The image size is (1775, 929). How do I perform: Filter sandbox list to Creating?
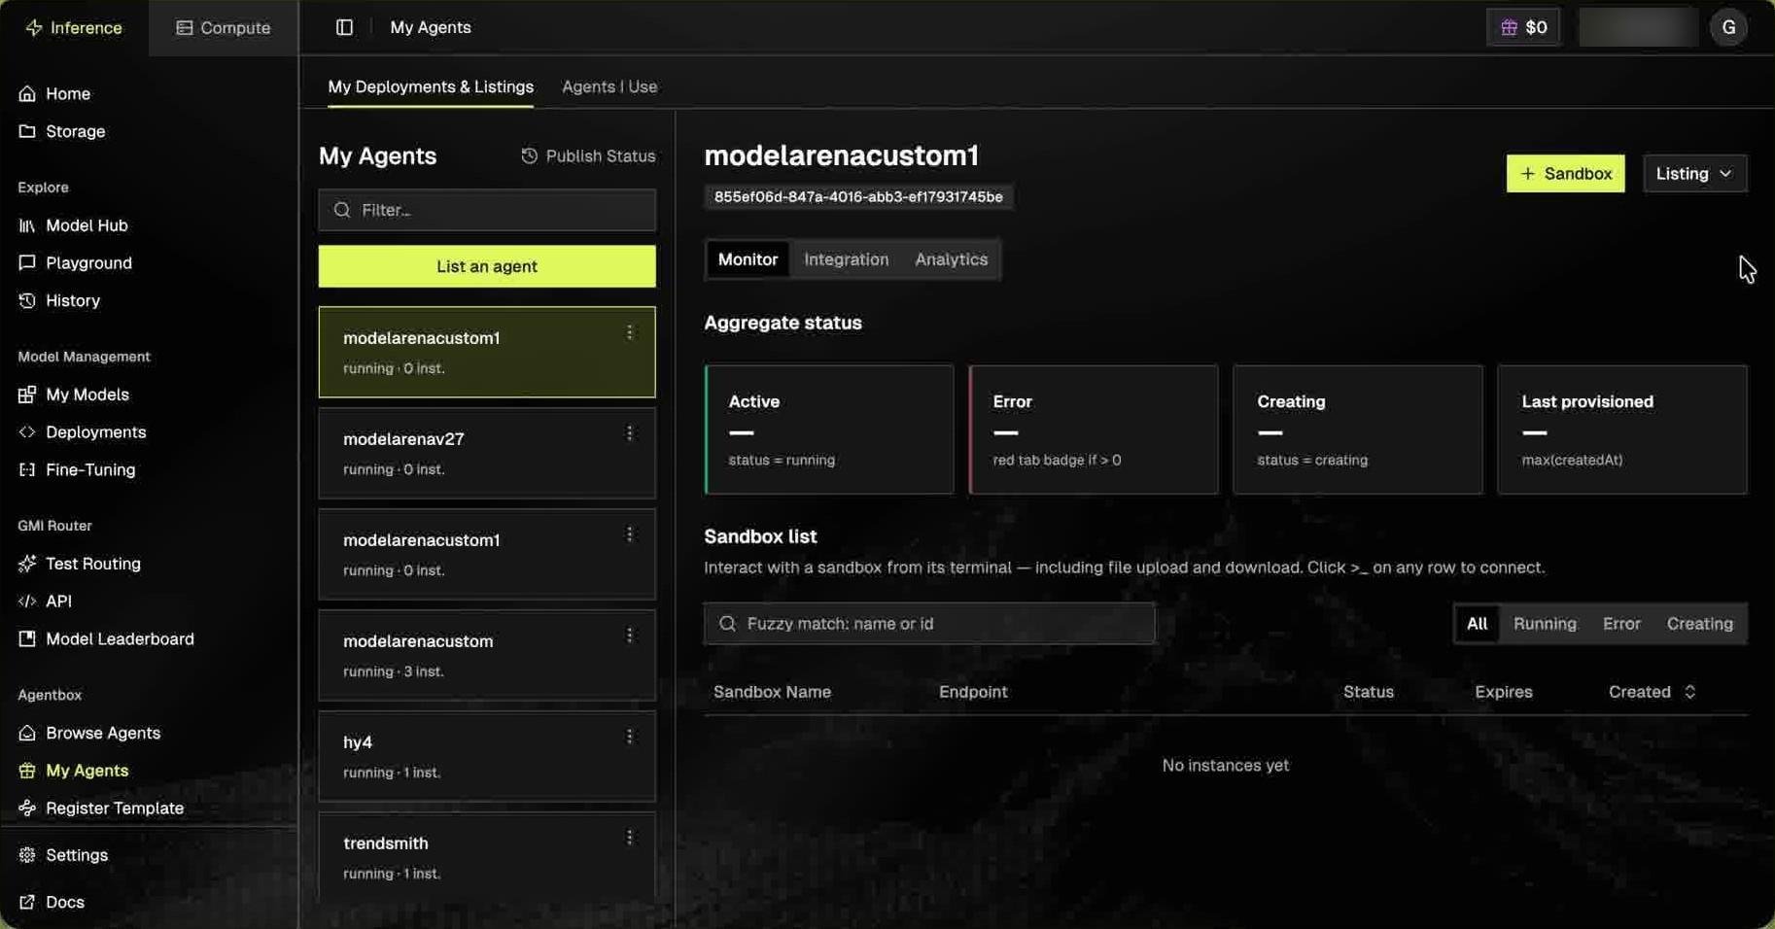[1699, 624]
